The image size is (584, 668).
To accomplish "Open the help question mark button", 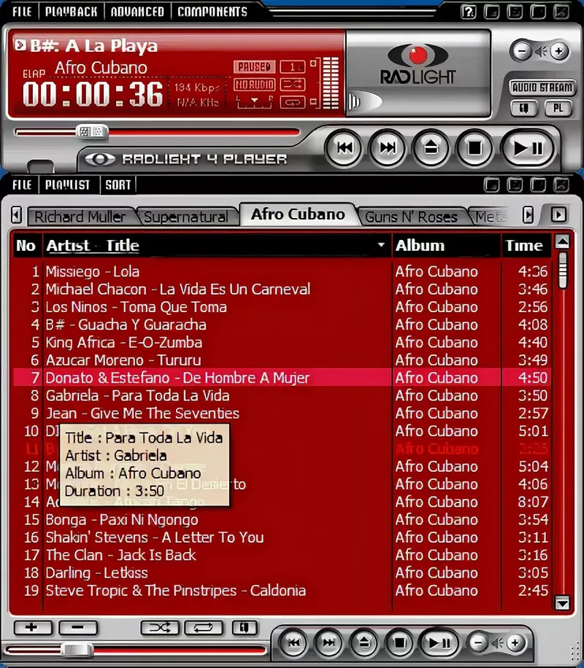I will (469, 12).
